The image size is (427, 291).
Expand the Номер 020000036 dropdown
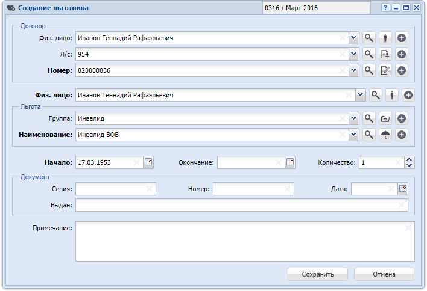click(x=354, y=70)
